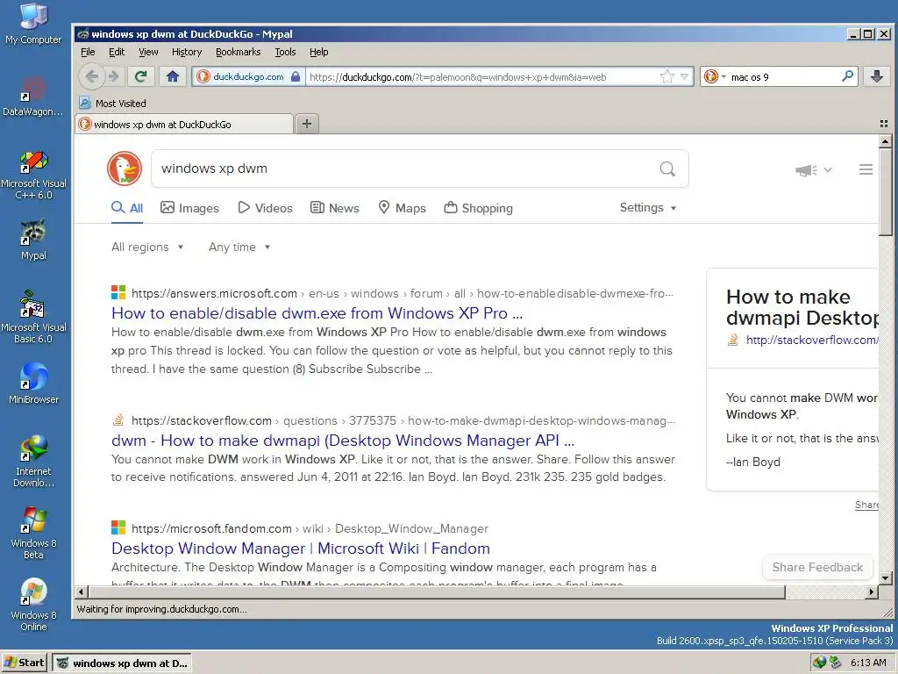Click the stackoverflow.com link in the answer box
The height and width of the screenshot is (674, 898).
[x=811, y=340]
